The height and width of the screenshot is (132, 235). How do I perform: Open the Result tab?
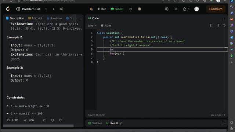pos(112,123)
